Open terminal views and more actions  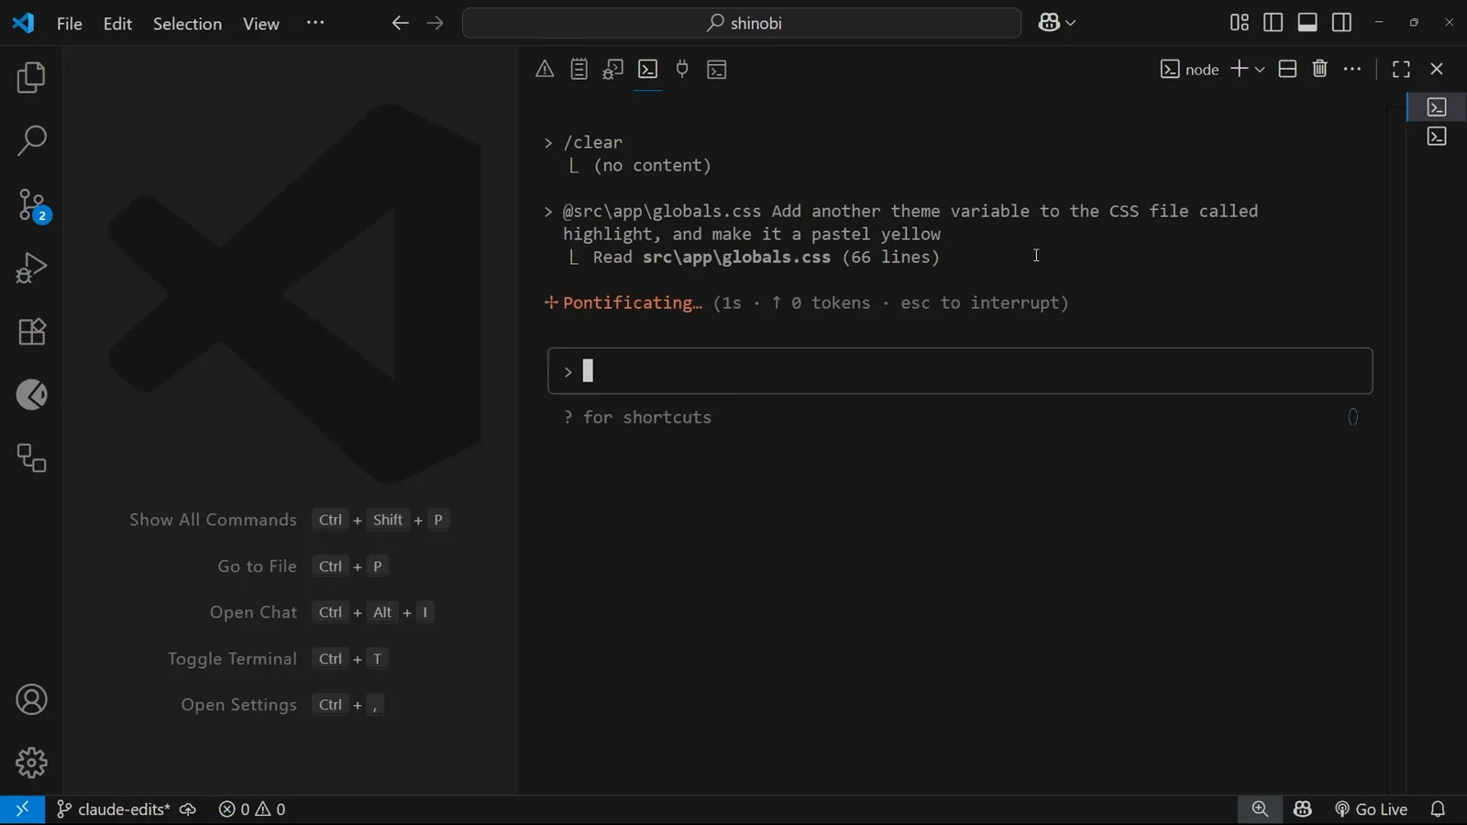(1353, 69)
